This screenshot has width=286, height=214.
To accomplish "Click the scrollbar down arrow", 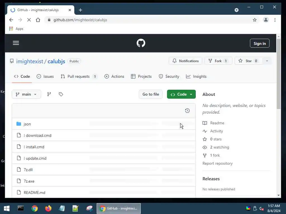I will [x=278, y=195].
